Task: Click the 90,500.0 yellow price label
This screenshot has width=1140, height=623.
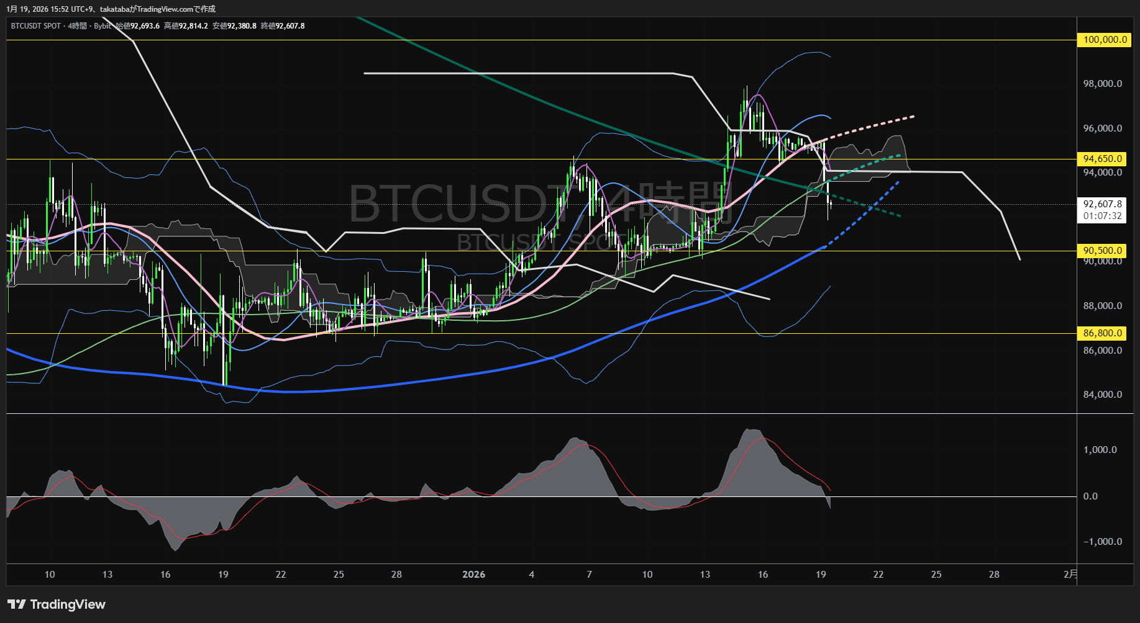Action: 1102,251
